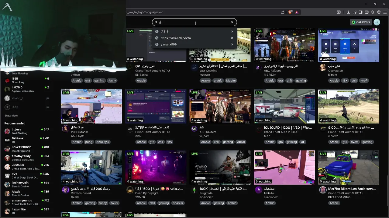Viewport: 389px width, 218px height.
Task: Click the ARAB tag
Action: coord(241,142)
